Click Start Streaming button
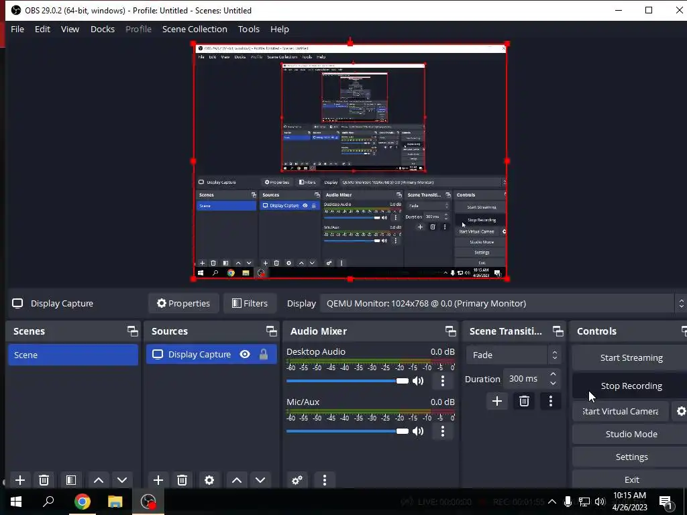Image resolution: width=687 pixels, height=515 pixels. coord(631,358)
